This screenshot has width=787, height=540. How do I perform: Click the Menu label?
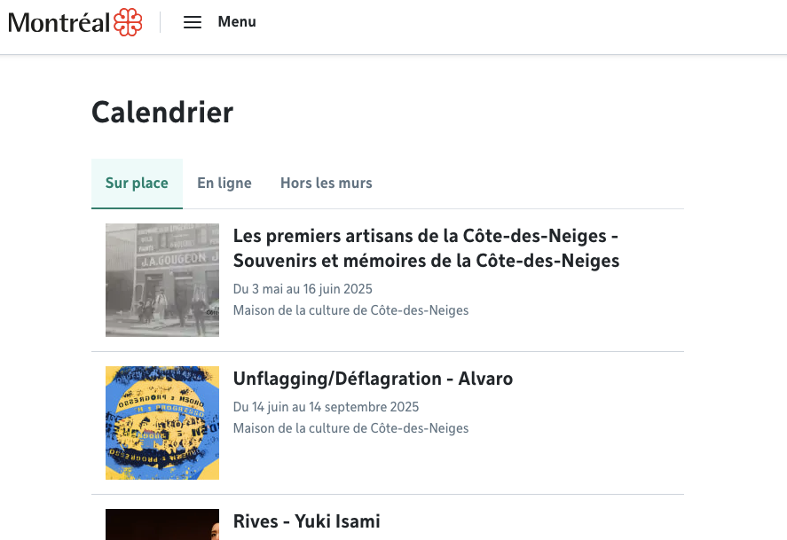(237, 22)
